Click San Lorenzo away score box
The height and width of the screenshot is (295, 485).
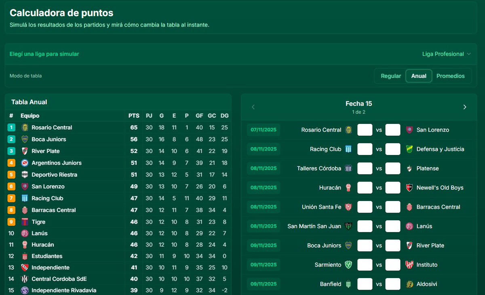tap(393, 130)
